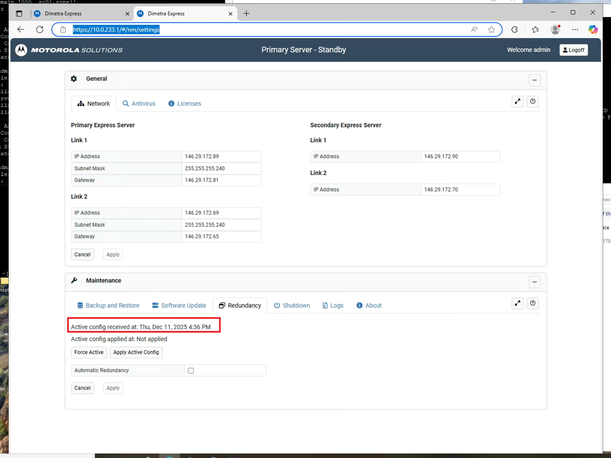
Task: Open the About tab
Action: 369,306
